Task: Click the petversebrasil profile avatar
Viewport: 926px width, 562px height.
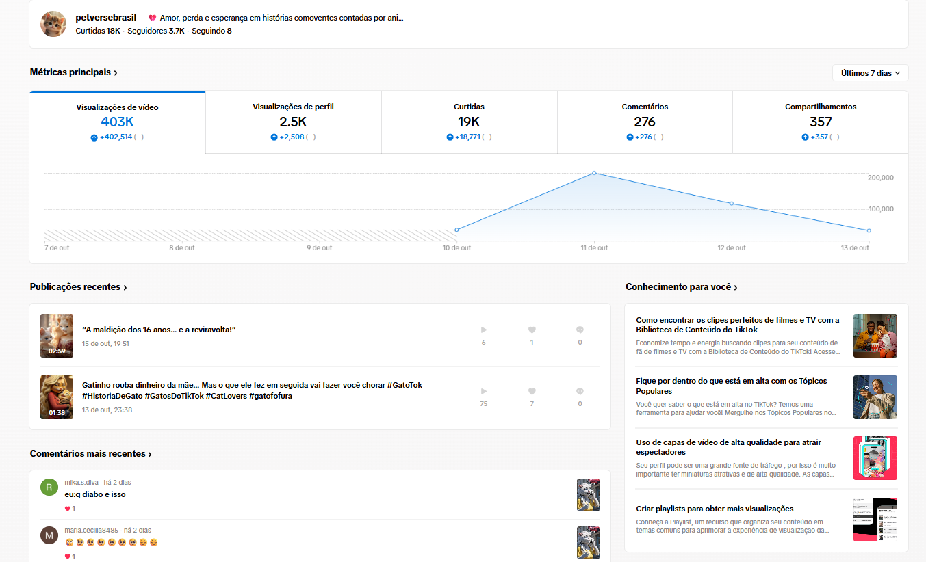Action: click(54, 24)
